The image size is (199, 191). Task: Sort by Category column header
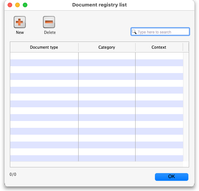107,47
